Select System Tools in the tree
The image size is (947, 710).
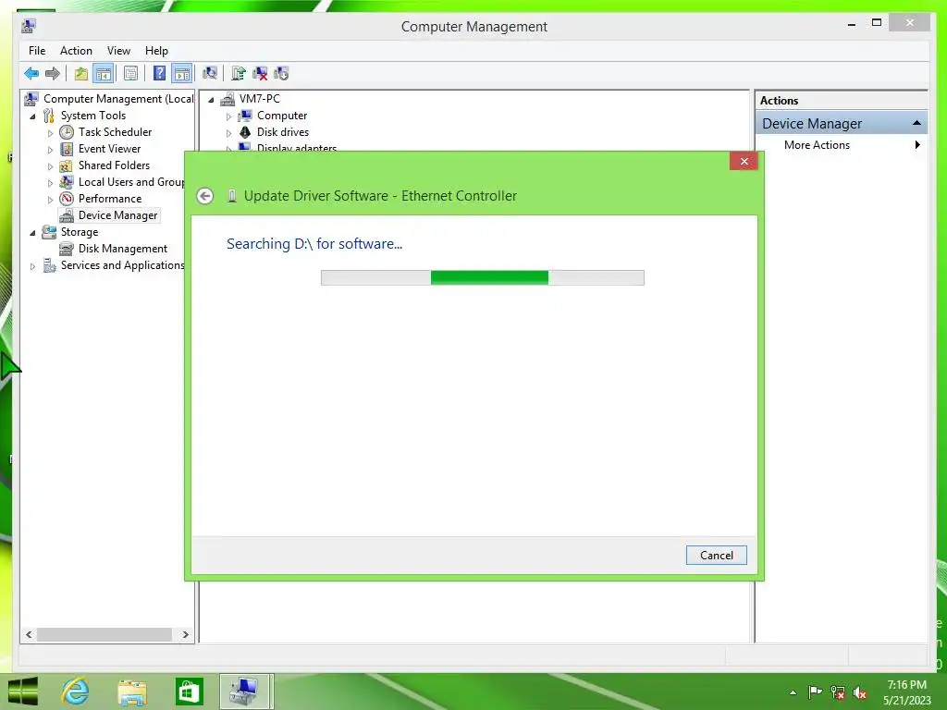click(93, 116)
